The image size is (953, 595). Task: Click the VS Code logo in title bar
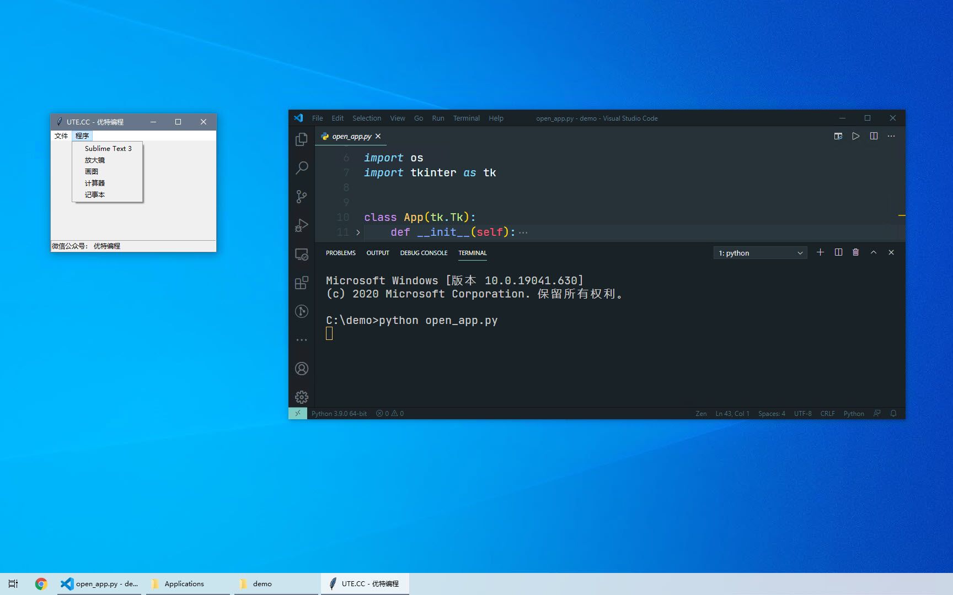click(298, 118)
